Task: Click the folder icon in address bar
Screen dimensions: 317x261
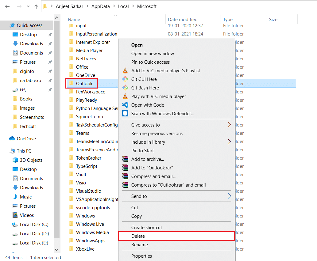Action: (45, 6)
